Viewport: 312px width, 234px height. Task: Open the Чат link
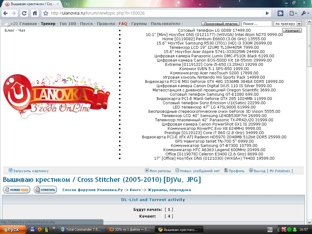pos(22,30)
